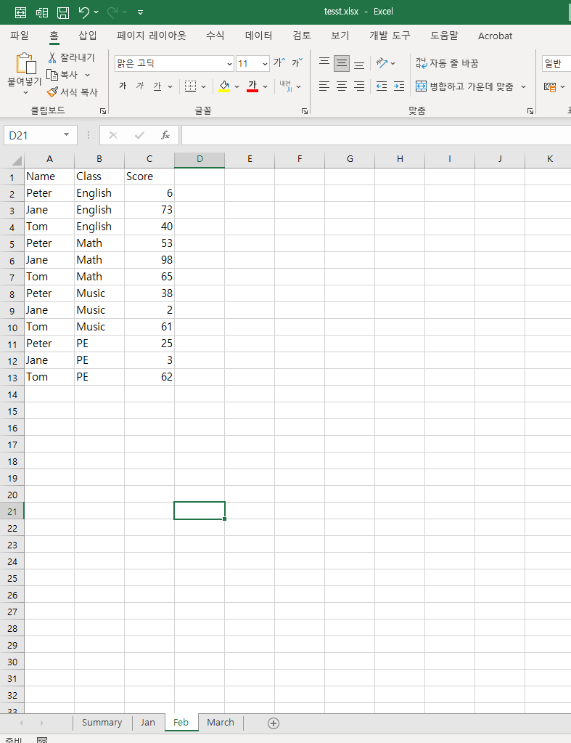Screen dimensions: 571x743
Task: Select column D header
Action: click(x=200, y=160)
